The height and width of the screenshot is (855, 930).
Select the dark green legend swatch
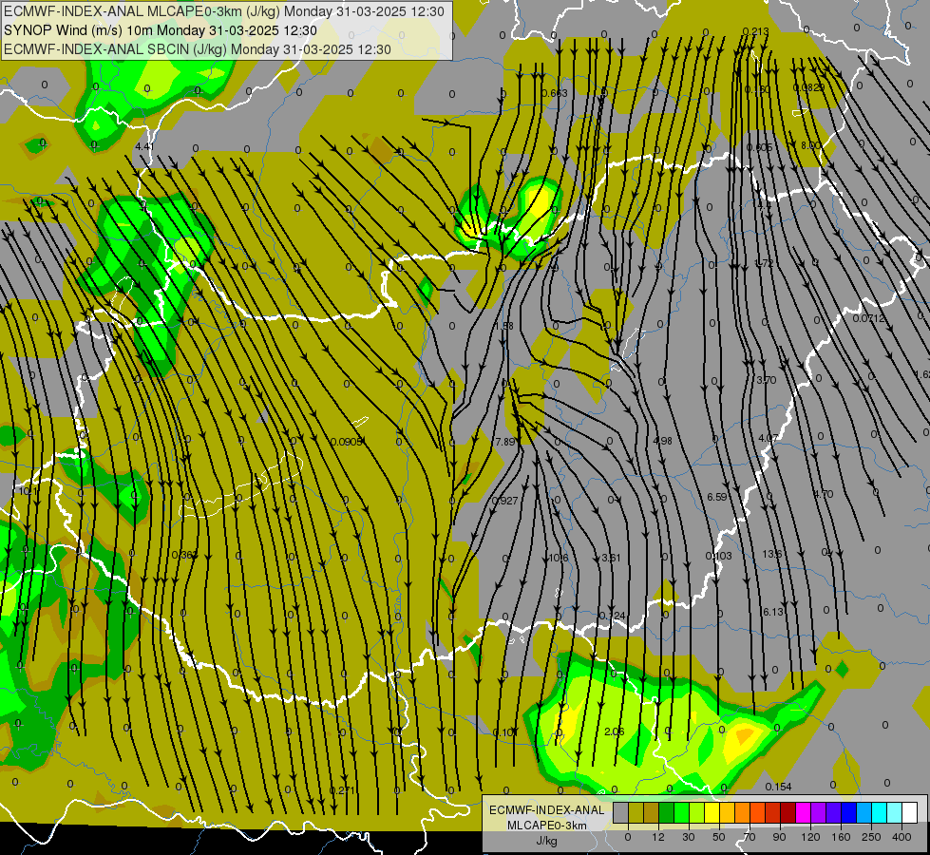coord(666,812)
